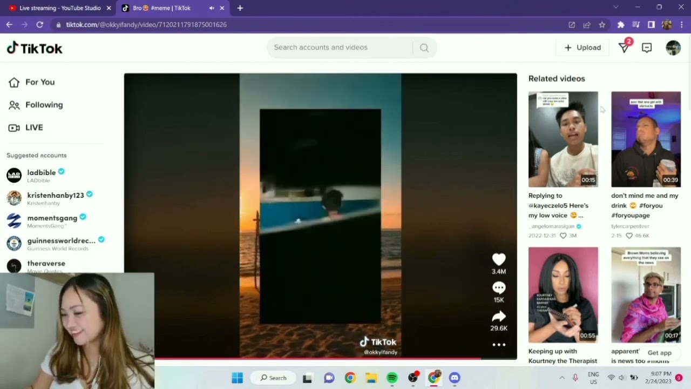Click the taskbar Search box
The width and height of the screenshot is (691, 389).
coord(274,378)
